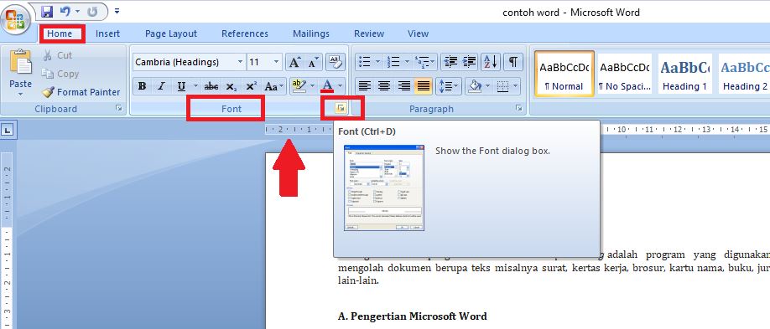Open the Change Case menu
Viewport: 770px width, 329px height.
click(x=273, y=87)
